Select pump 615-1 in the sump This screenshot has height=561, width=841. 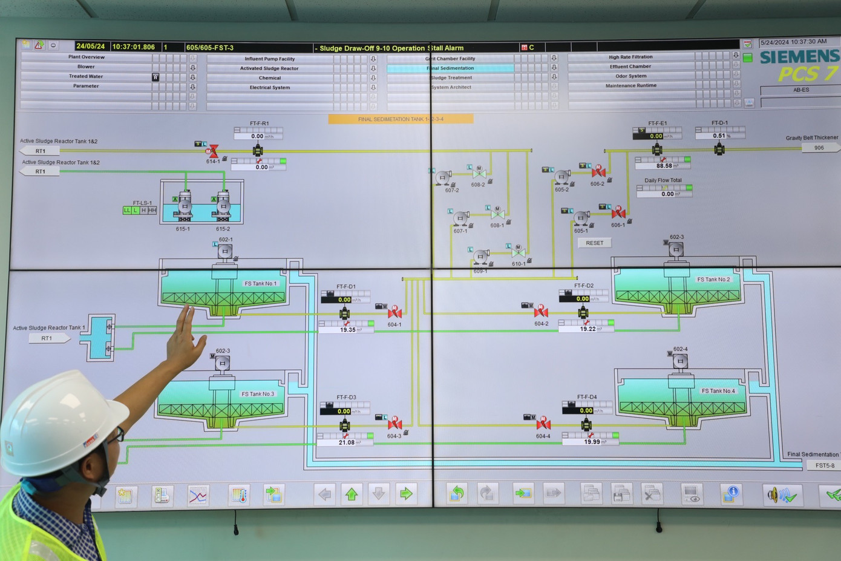coord(184,208)
